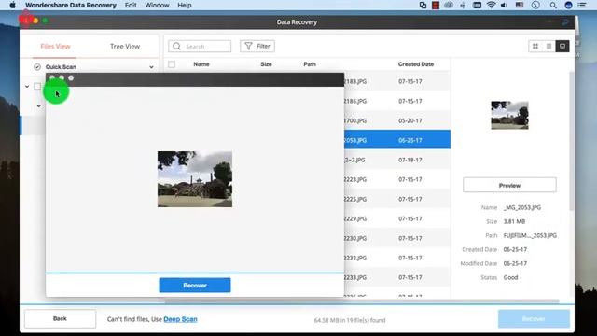
Task: Select the row ending 2183.JPG
Action: tap(397, 81)
